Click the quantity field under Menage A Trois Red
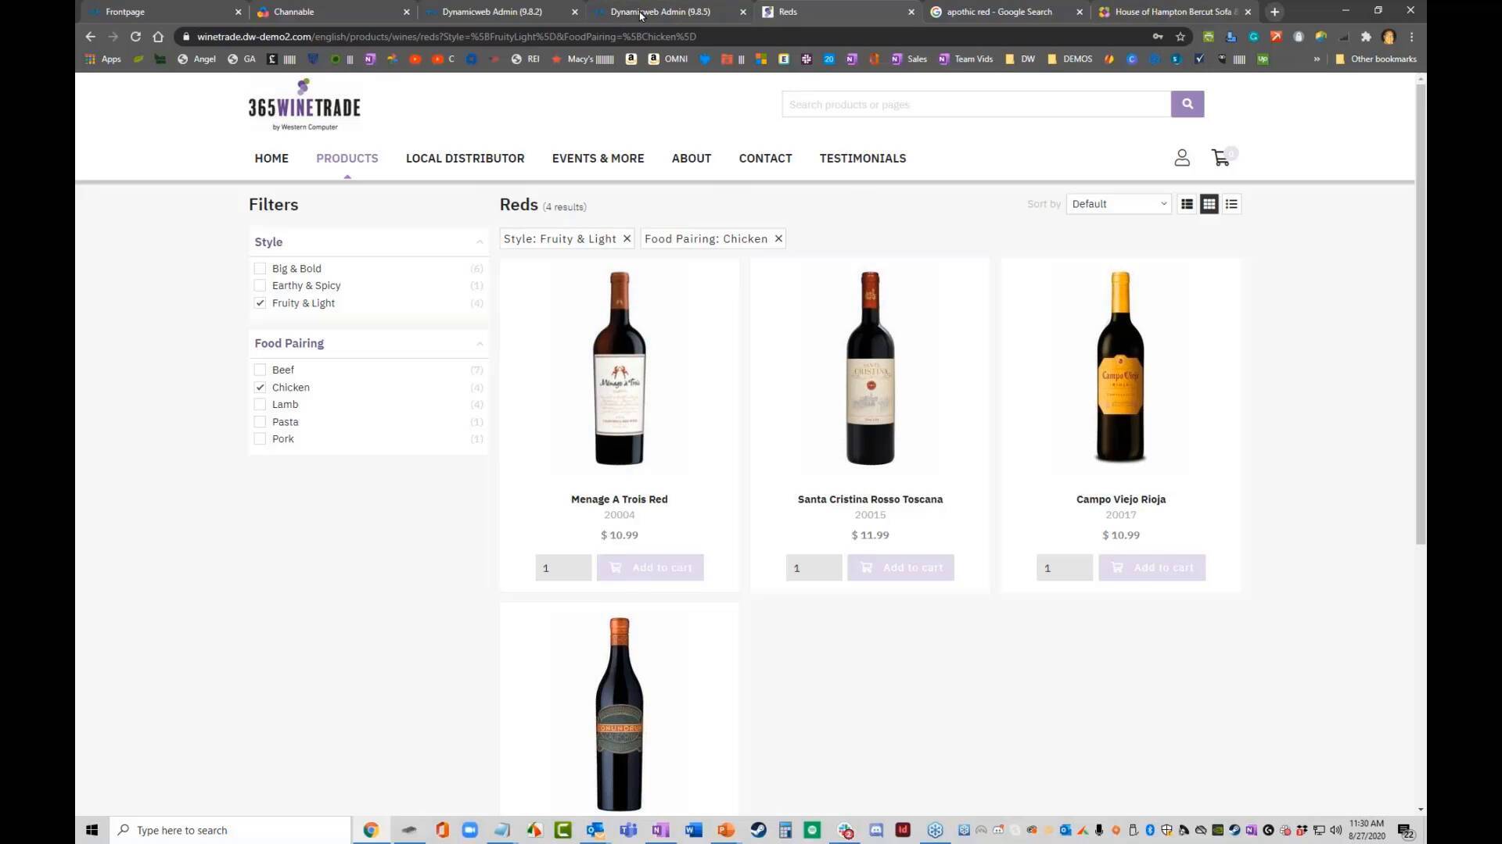1502x844 pixels. click(x=562, y=567)
